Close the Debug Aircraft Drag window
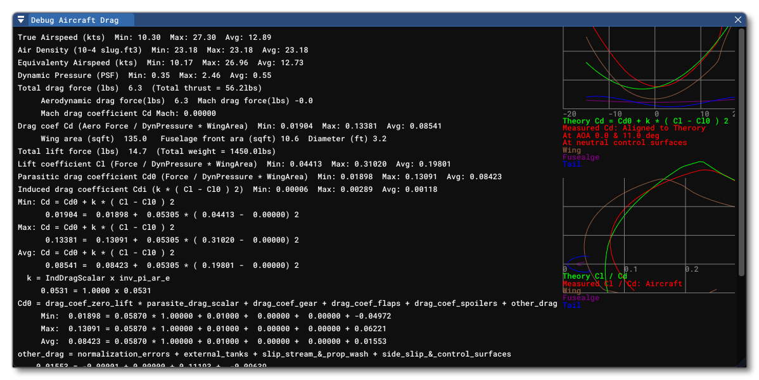 738,20
